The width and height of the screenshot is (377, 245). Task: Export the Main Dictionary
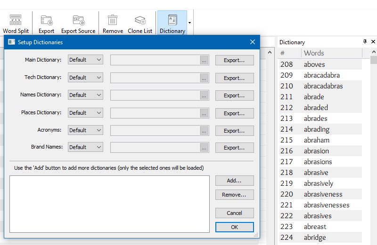234,60
